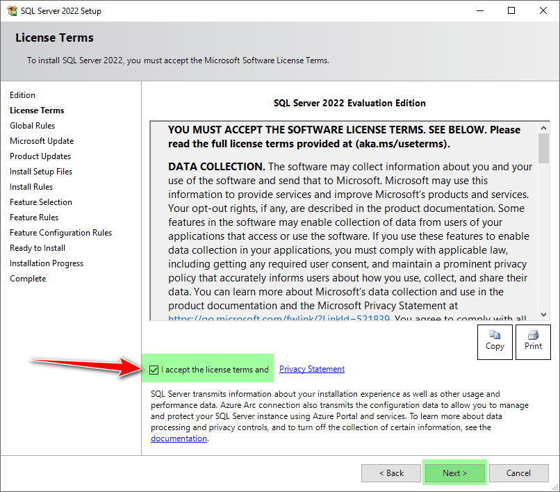The image size is (560, 492).
Task: Select the Feature Selection step
Action: pos(41,202)
